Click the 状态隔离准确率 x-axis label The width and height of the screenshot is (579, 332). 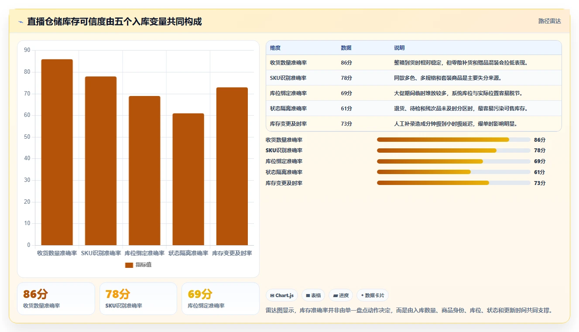[x=188, y=253]
